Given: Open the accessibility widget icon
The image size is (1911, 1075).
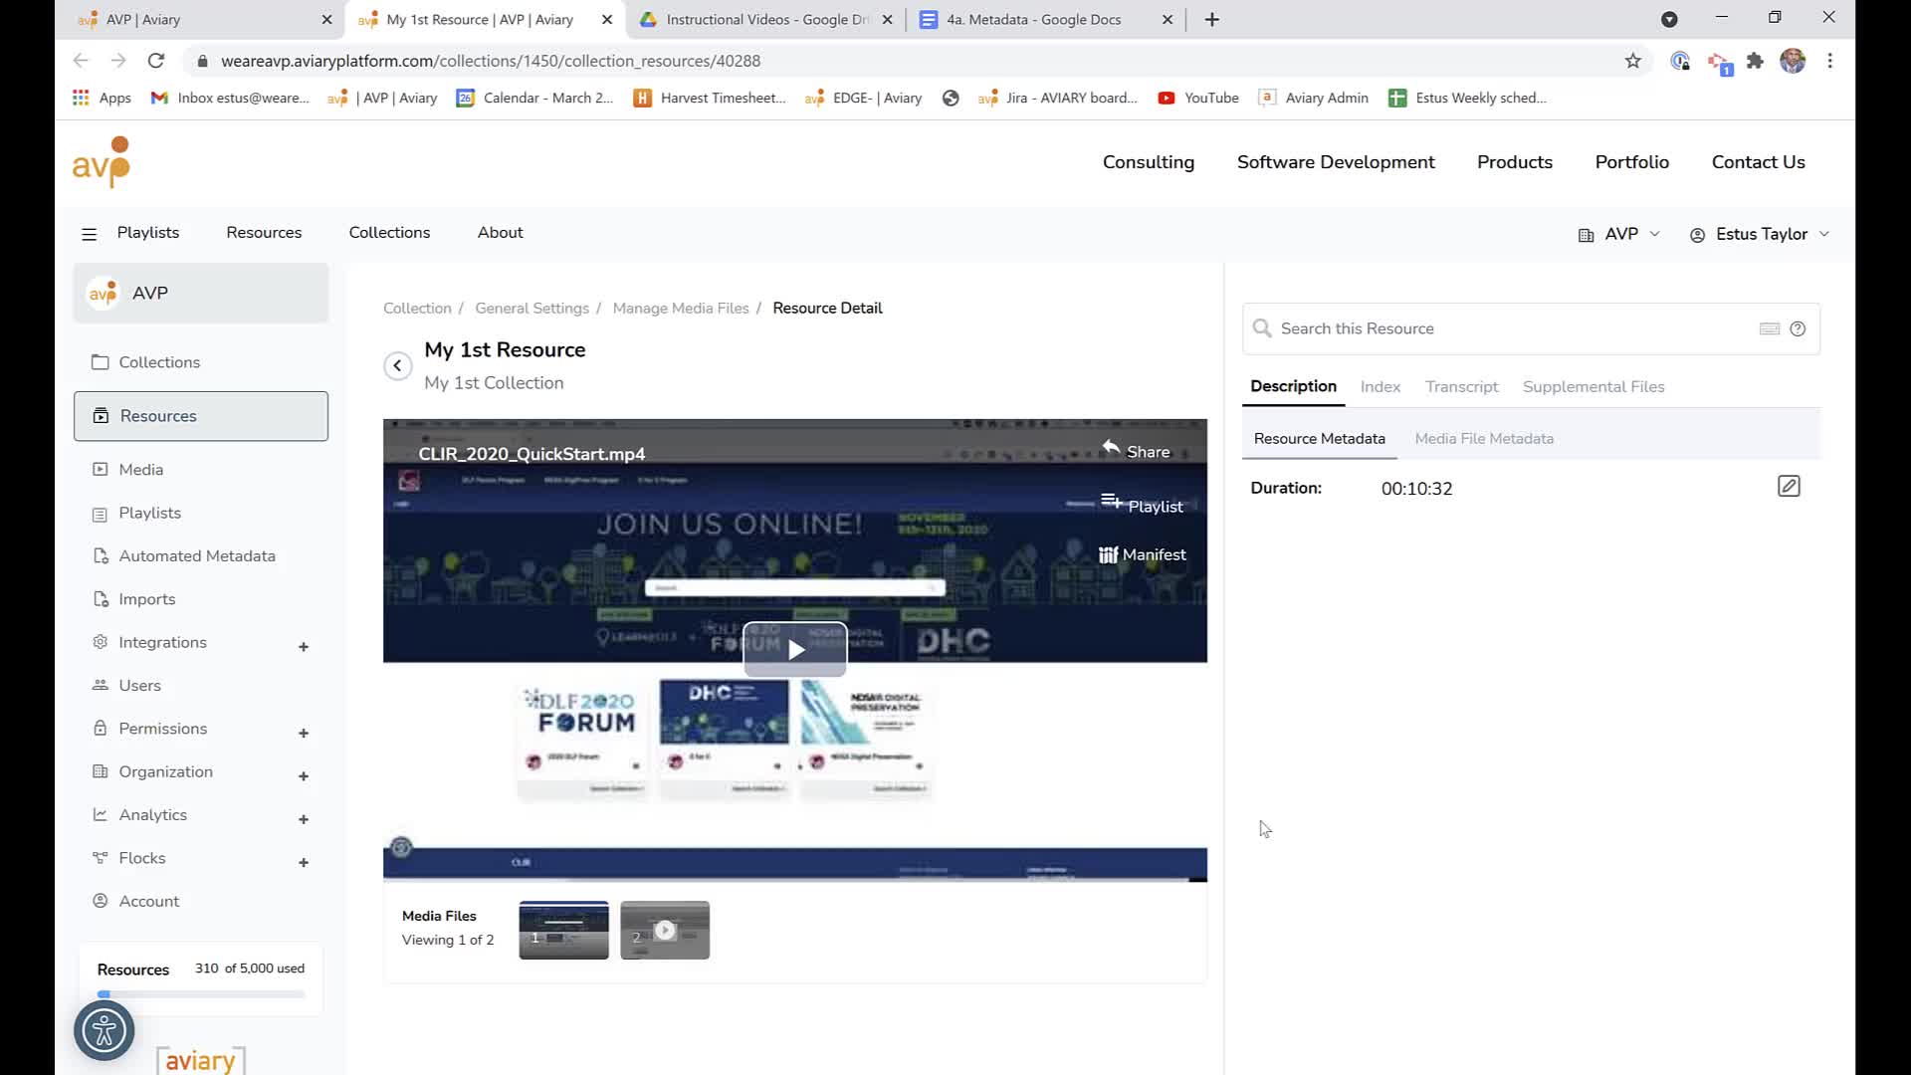Looking at the screenshot, I should tap(105, 1030).
